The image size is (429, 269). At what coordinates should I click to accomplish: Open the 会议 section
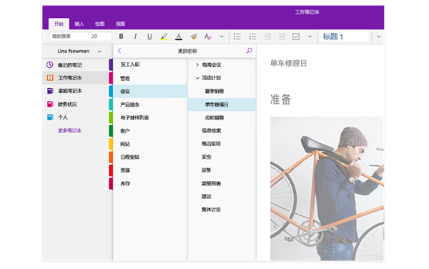pos(150,92)
